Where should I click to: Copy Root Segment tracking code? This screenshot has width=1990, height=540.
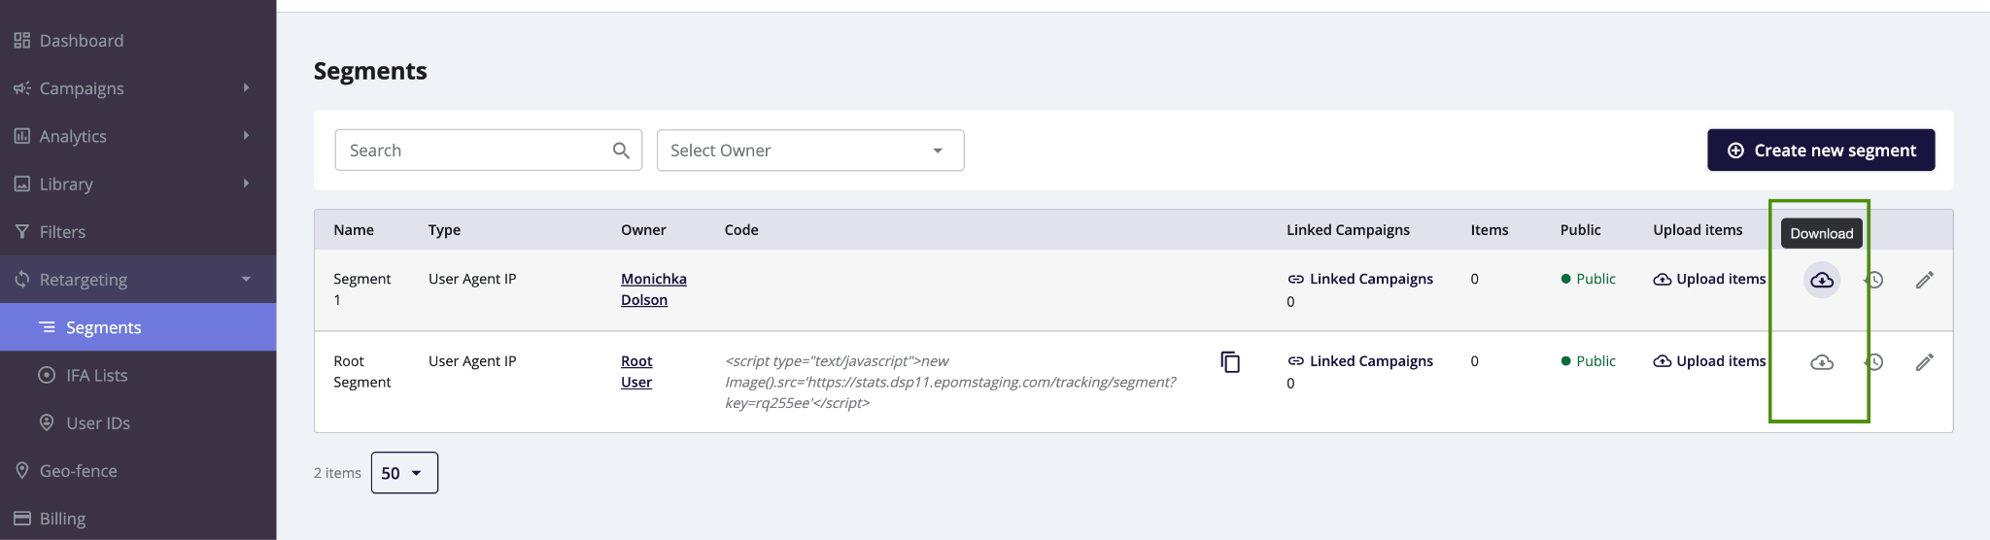click(x=1230, y=362)
